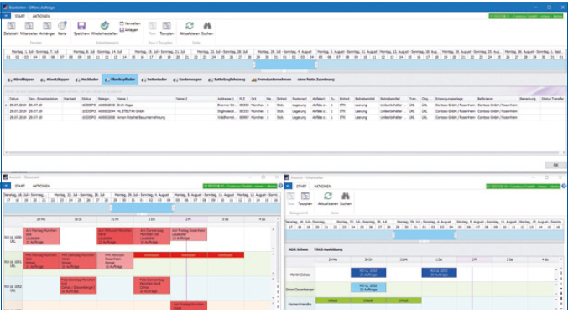Click Aktualisieren in the Mitarbeiter window
This screenshot has height=313, width=568.
327,199
